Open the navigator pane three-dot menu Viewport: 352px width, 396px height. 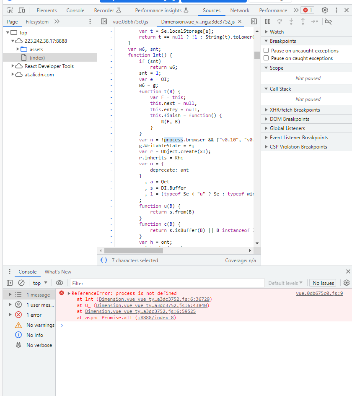coord(90,21)
